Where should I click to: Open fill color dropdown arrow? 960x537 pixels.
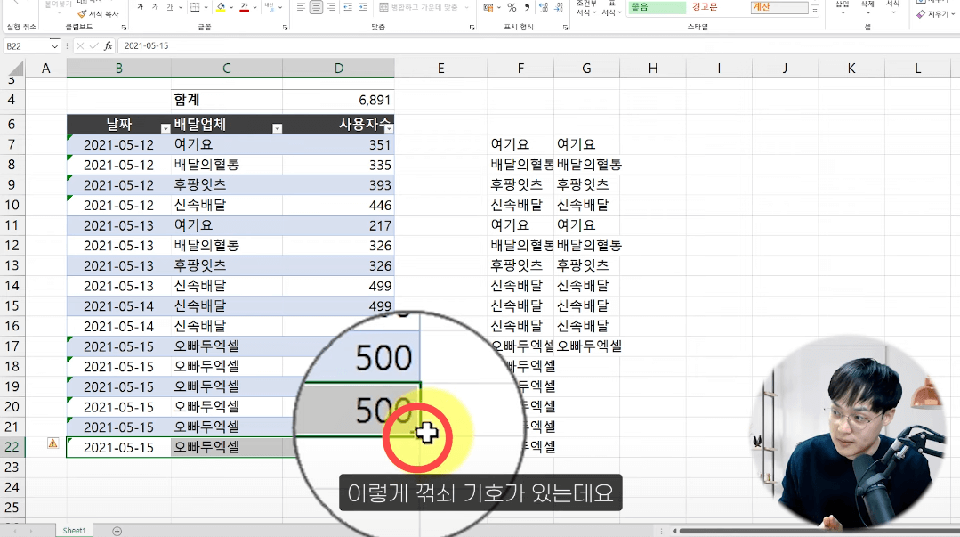(x=231, y=7)
